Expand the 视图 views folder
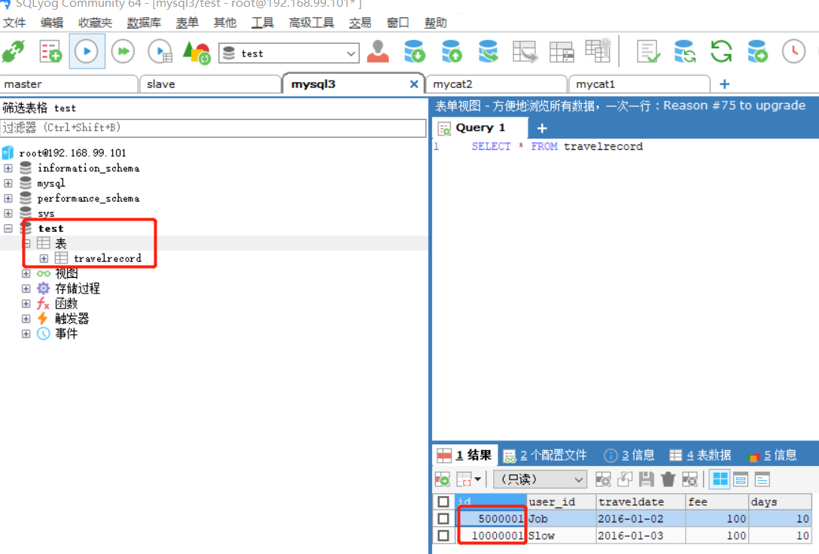This screenshot has width=819, height=554. click(26, 273)
